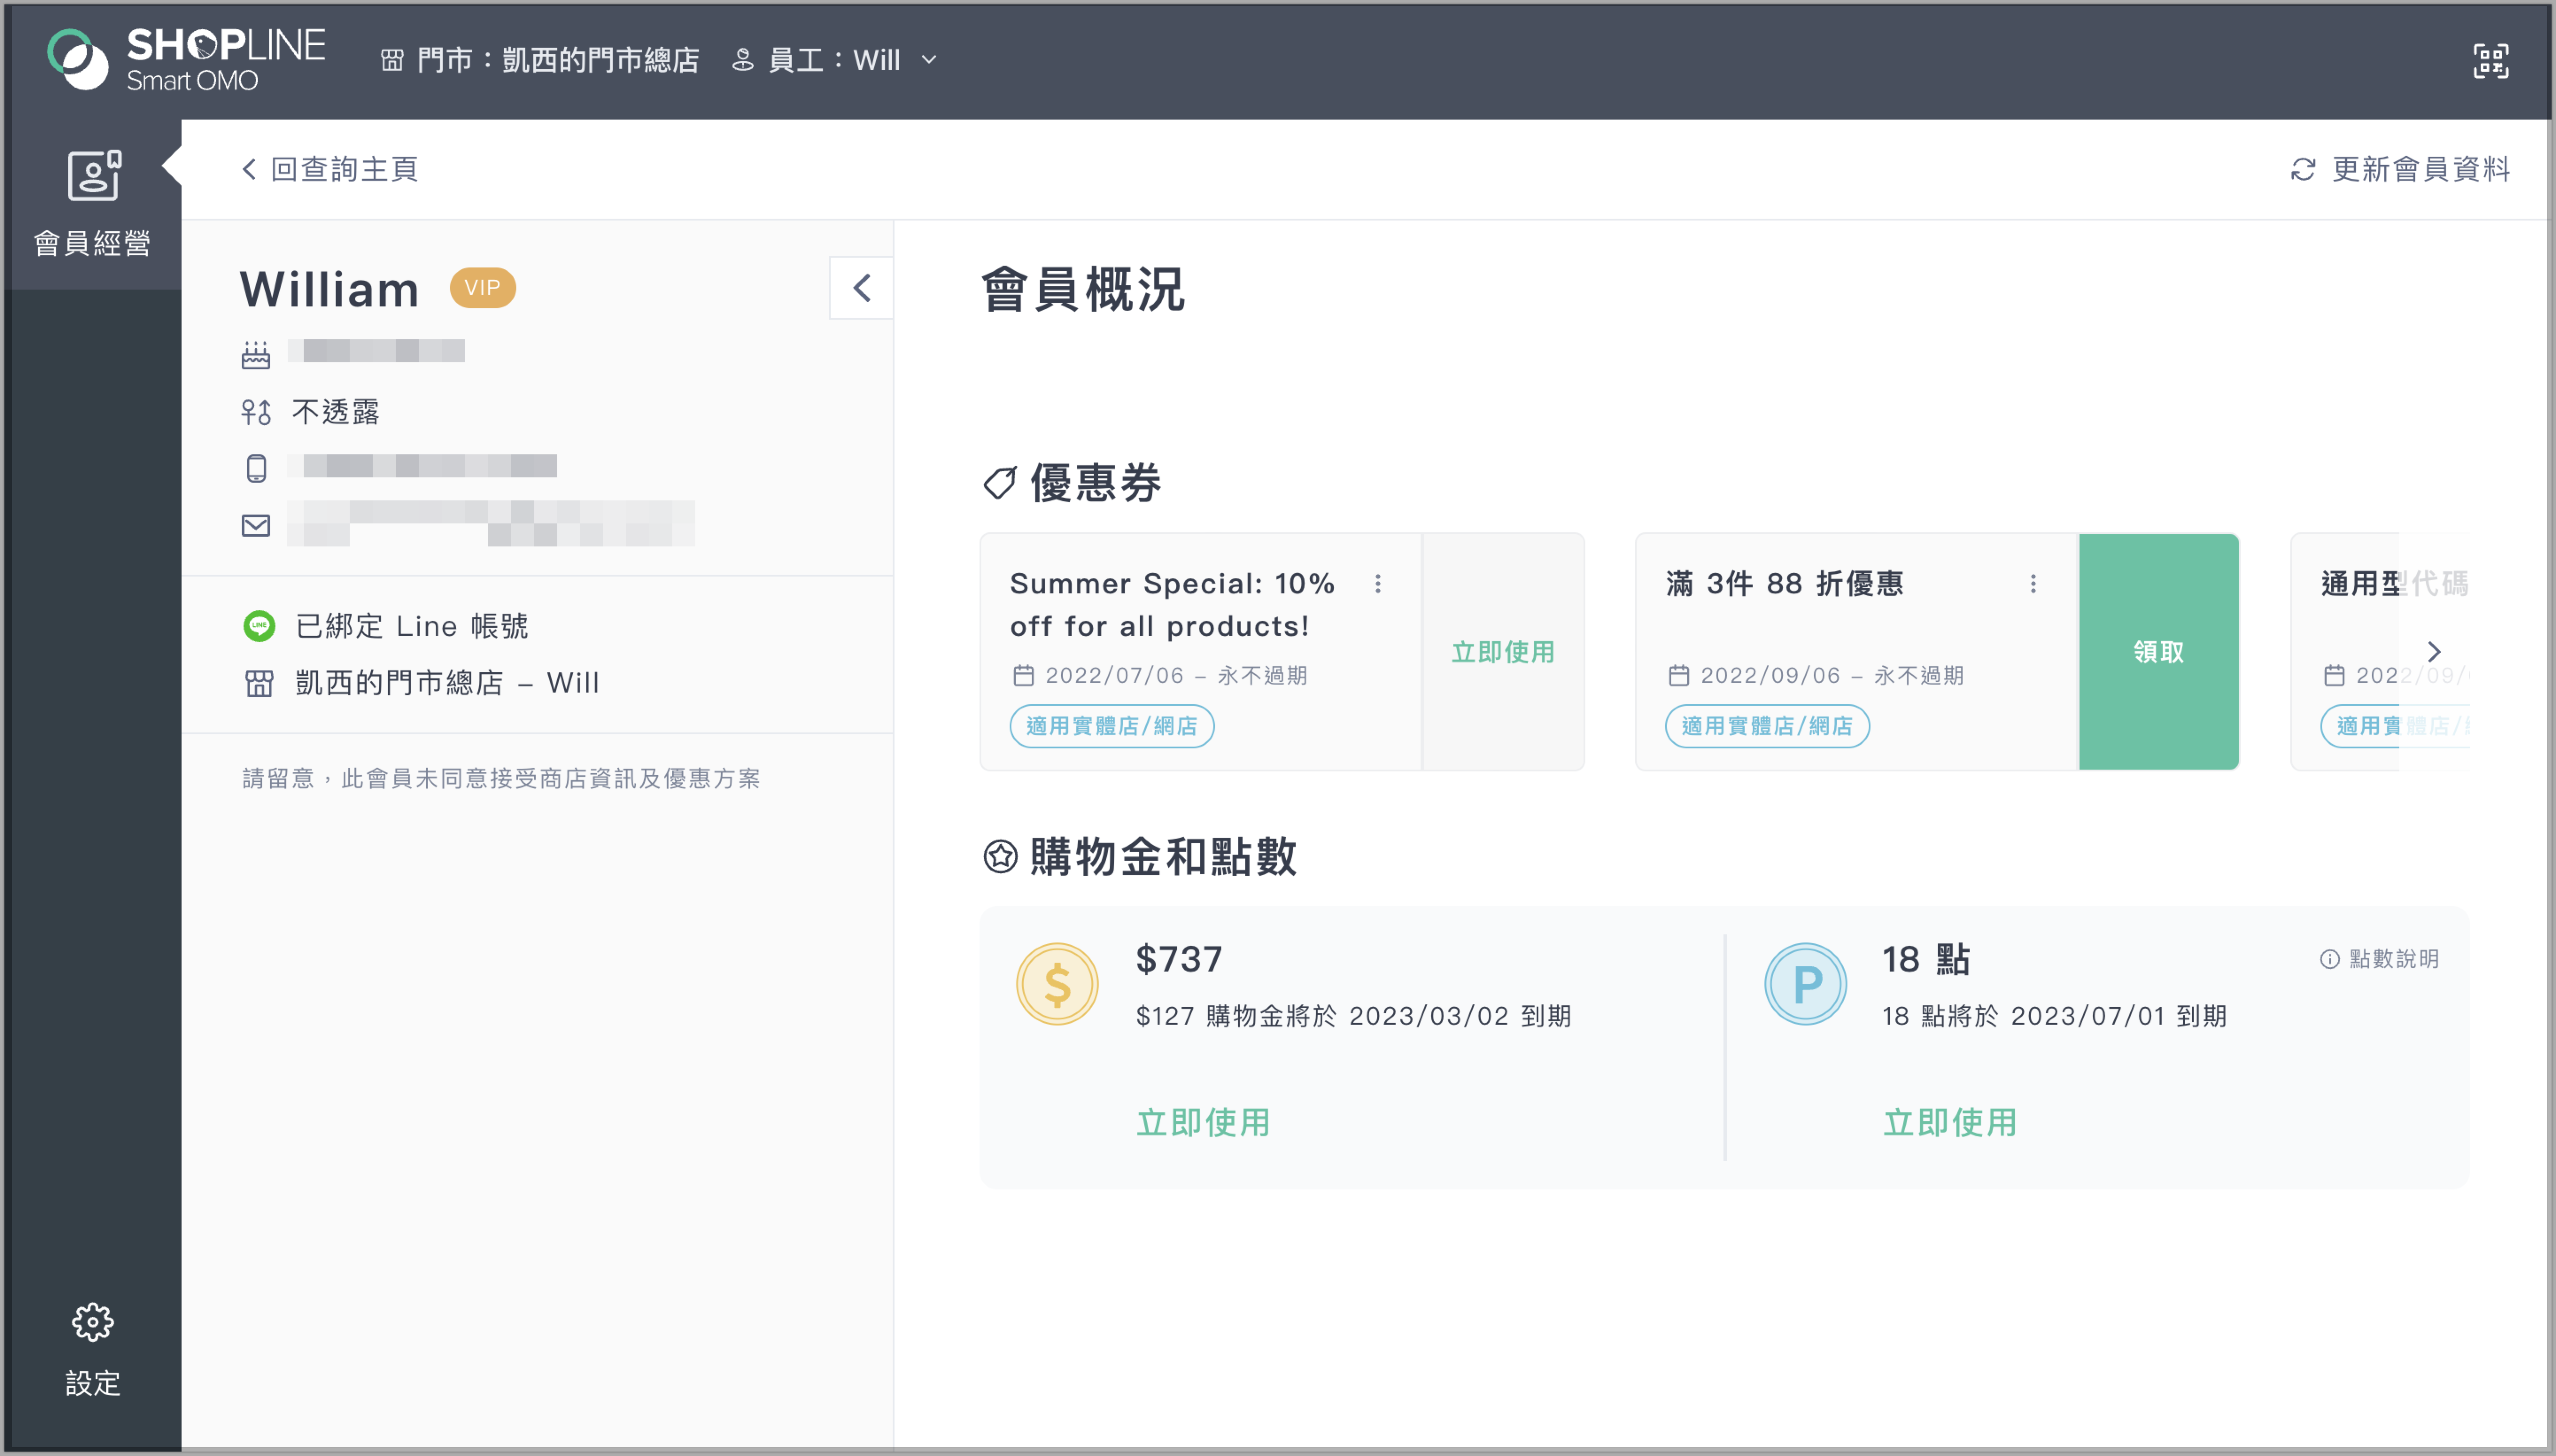Screen dimensions: 2556x1456
Task: Click the 適用實體店/網店 tag on Summer Special
Action: (x=1112, y=726)
